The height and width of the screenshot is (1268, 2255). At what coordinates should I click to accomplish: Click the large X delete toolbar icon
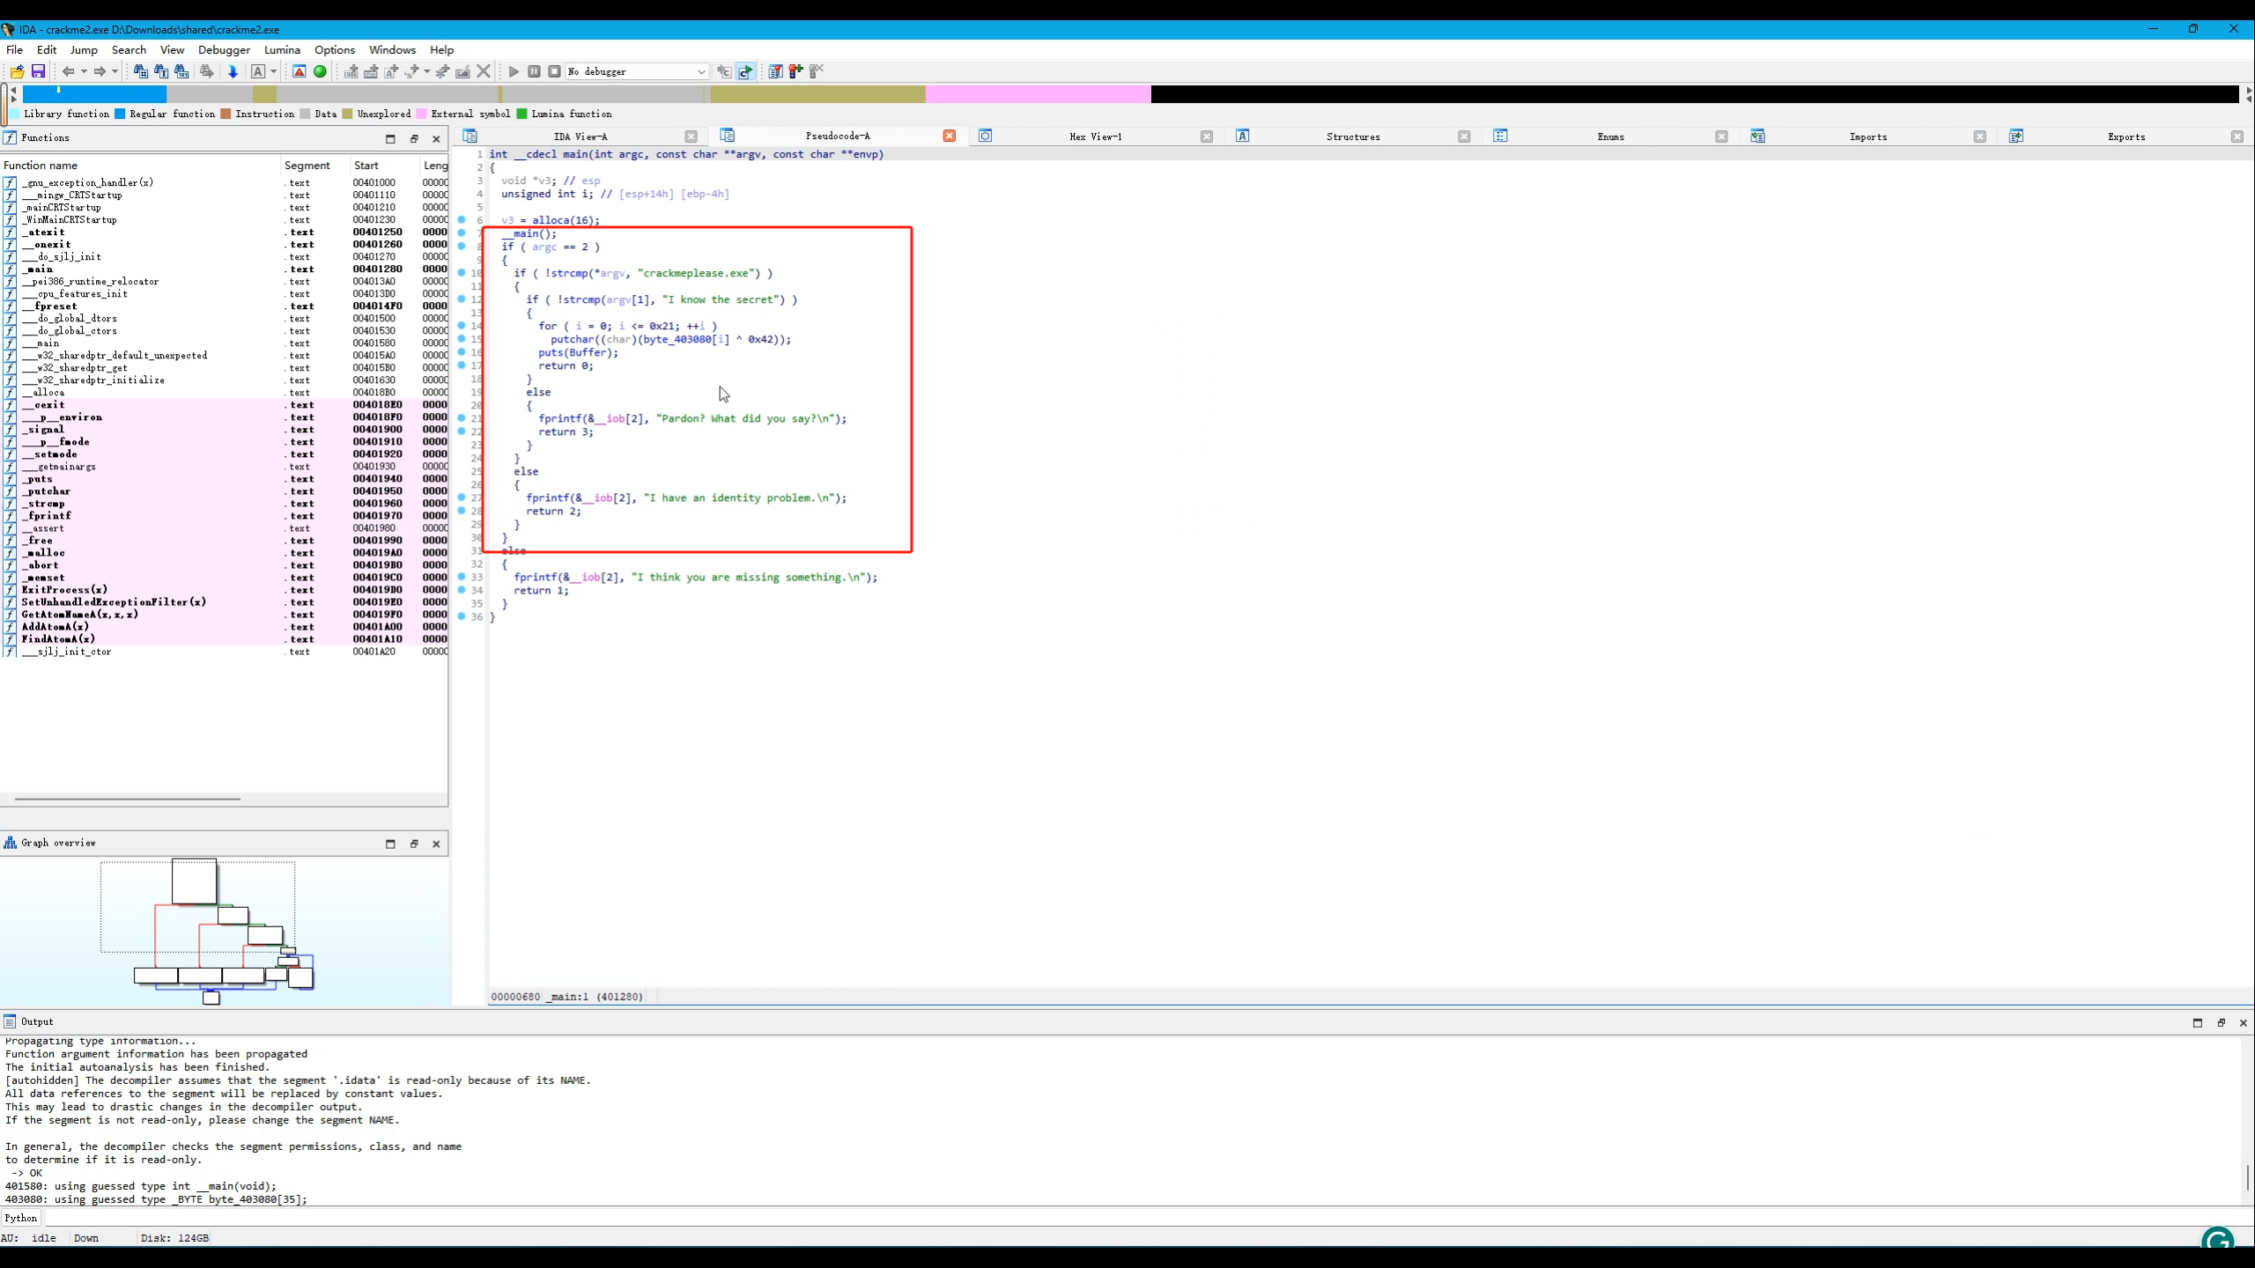pyautogui.click(x=484, y=71)
